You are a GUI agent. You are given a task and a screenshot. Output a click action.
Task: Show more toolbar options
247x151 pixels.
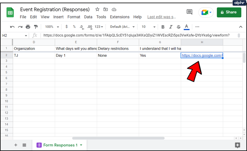[x=197, y=27]
